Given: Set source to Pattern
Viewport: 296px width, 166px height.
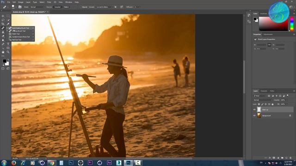Looking at the screenshot, I should click(66, 7).
